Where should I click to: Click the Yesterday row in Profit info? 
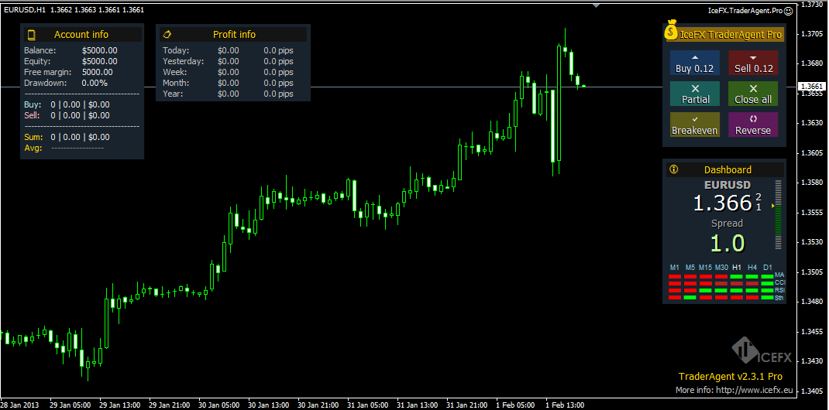pos(229,61)
